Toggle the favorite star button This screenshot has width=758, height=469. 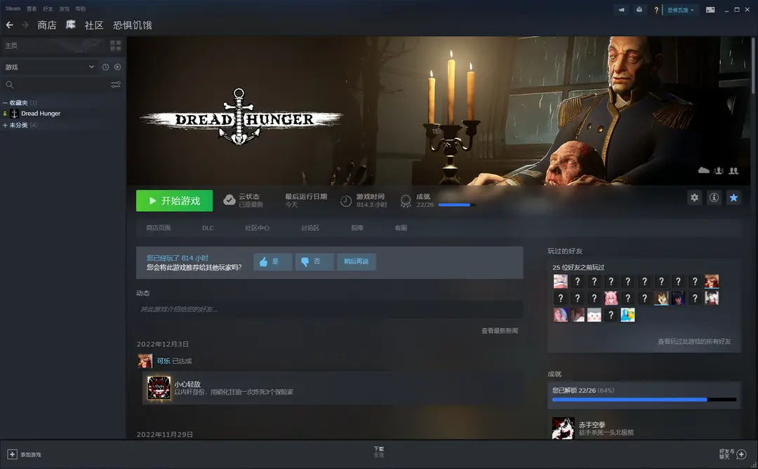733,198
